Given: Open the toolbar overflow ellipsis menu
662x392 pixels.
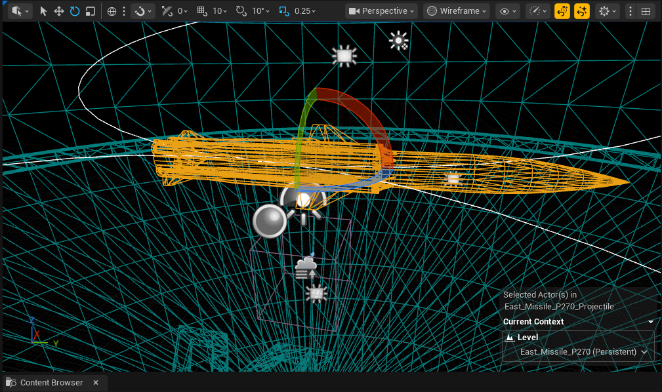Looking at the screenshot, I should (631, 10).
